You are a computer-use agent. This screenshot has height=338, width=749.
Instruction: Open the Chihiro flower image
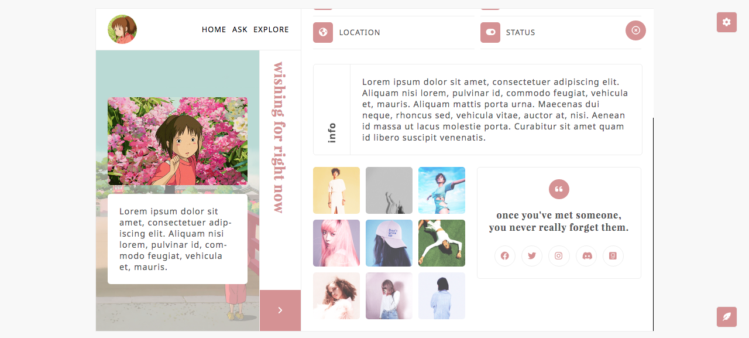pos(177,141)
